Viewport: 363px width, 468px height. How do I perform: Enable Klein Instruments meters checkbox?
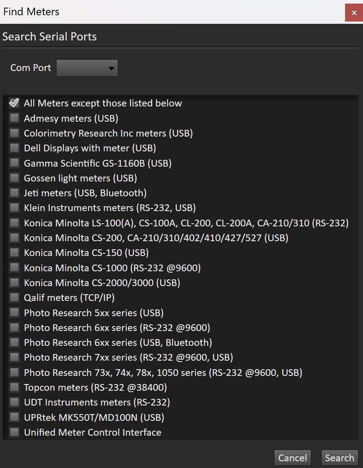point(14,208)
